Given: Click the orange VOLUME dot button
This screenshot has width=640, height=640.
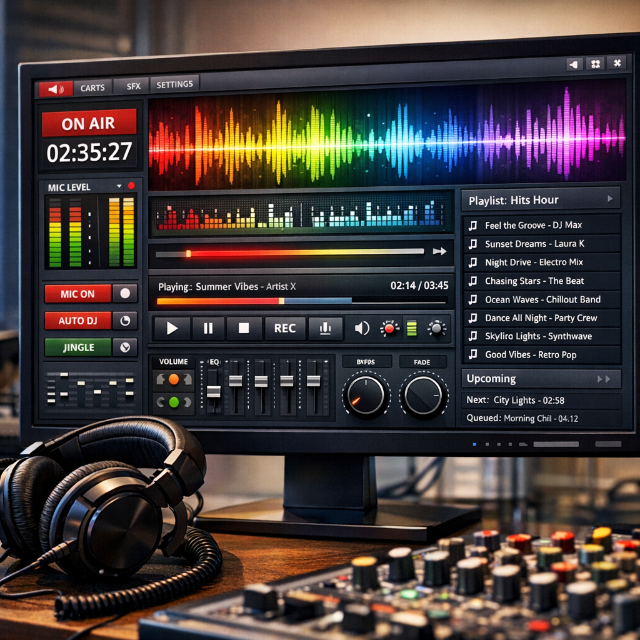Looking at the screenshot, I should pyautogui.click(x=174, y=379).
